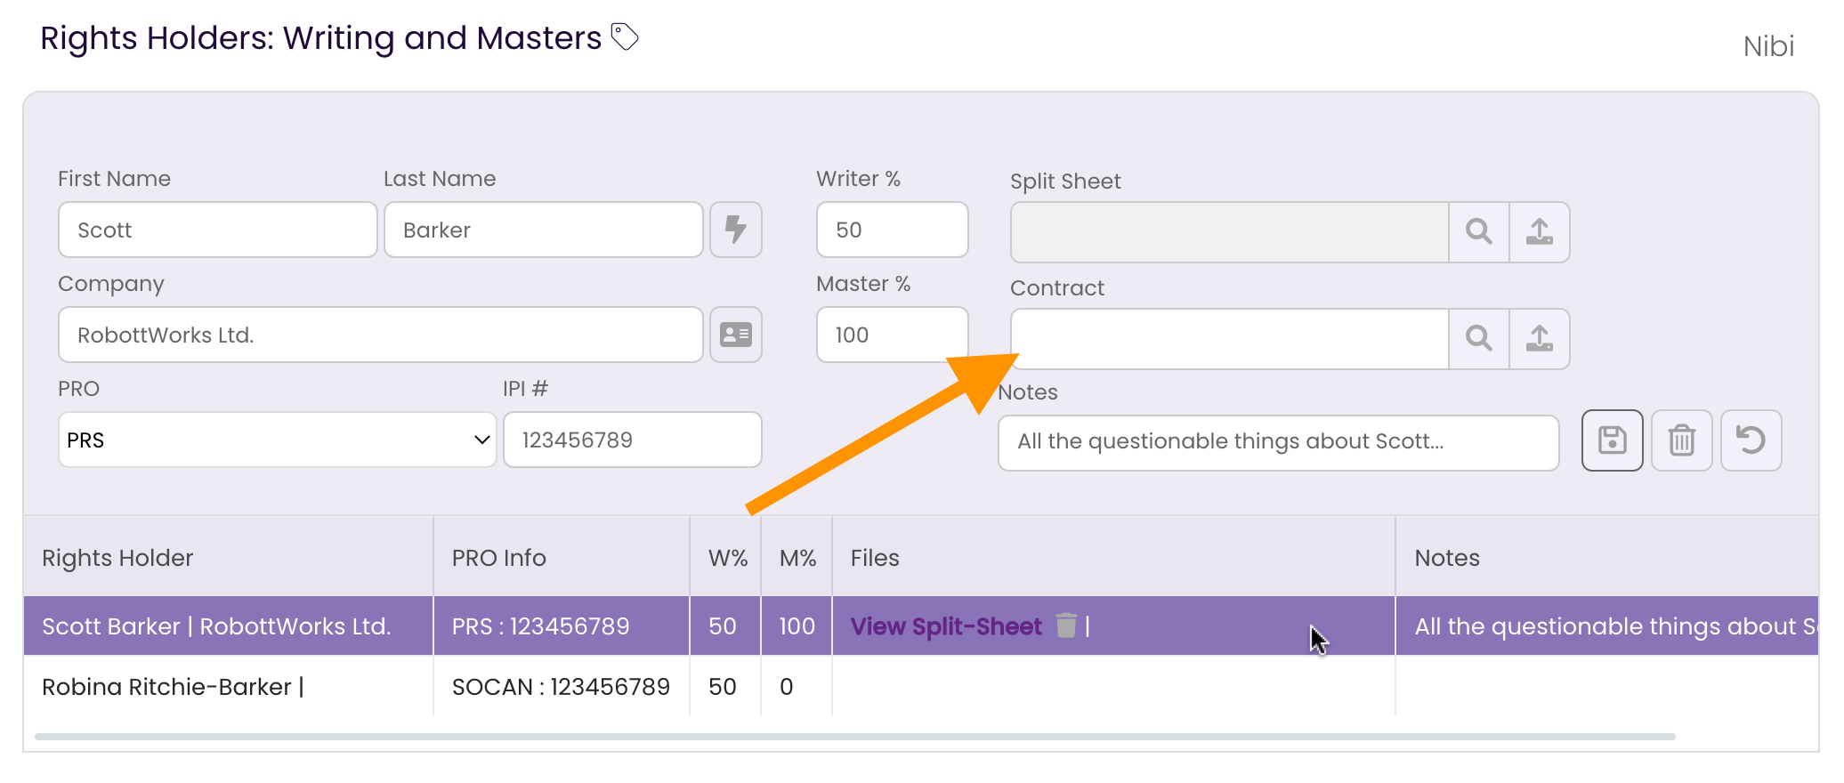This screenshot has height=783, width=1844.
Task: Edit the Company field RobottWorks Ltd.
Action: (x=381, y=335)
